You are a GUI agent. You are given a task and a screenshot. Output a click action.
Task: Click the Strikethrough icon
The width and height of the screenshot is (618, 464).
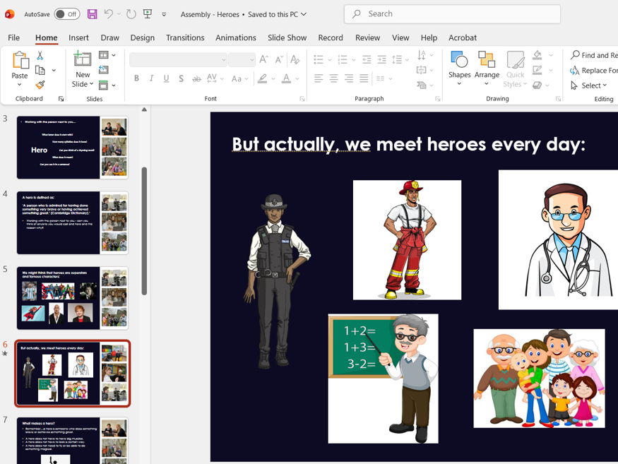197,78
